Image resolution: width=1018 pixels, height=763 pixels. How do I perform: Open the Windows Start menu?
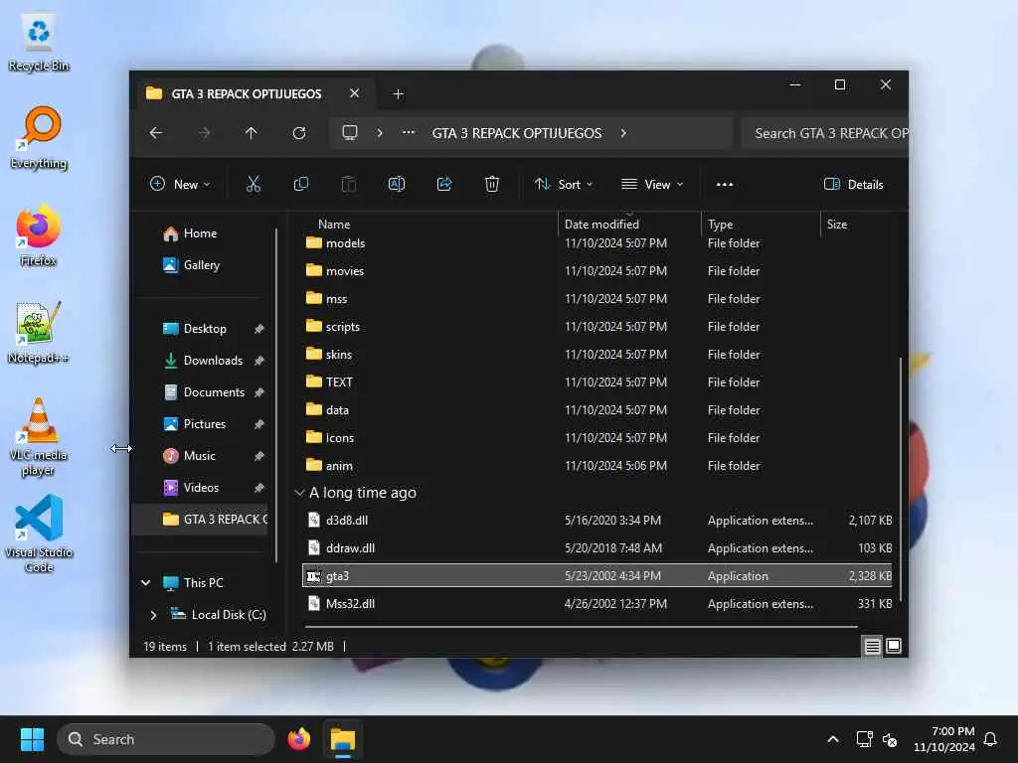point(32,739)
